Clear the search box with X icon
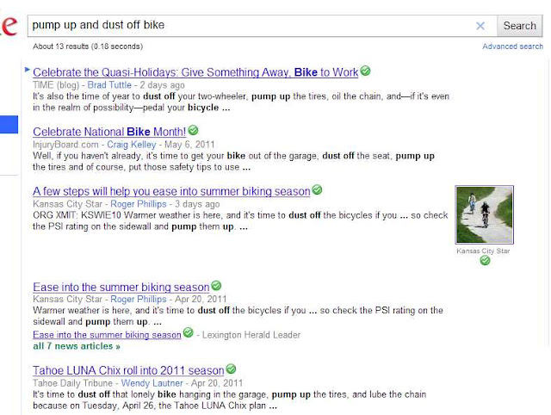The width and height of the screenshot is (551, 415). pos(480,26)
